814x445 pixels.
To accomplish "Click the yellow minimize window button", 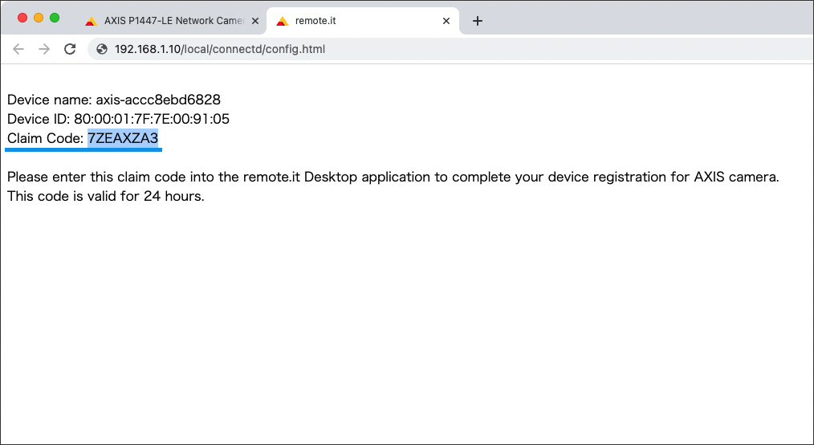I will click(39, 18).
